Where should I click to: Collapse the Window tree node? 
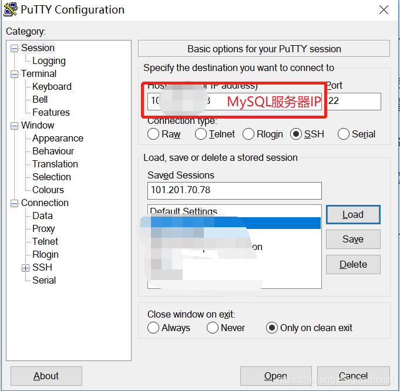15,126
